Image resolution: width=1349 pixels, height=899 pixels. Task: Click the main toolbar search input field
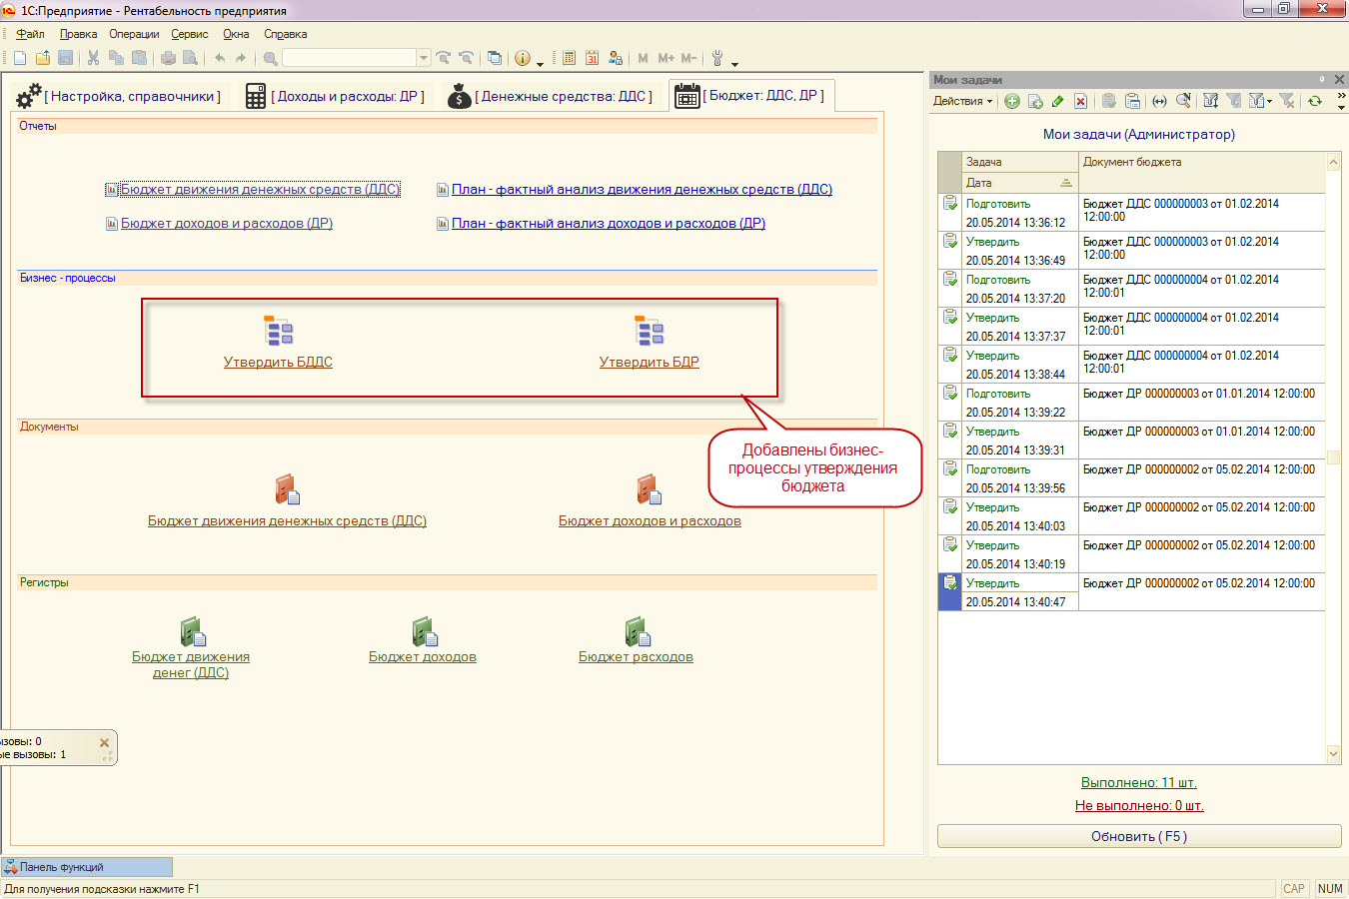(349, 58)
